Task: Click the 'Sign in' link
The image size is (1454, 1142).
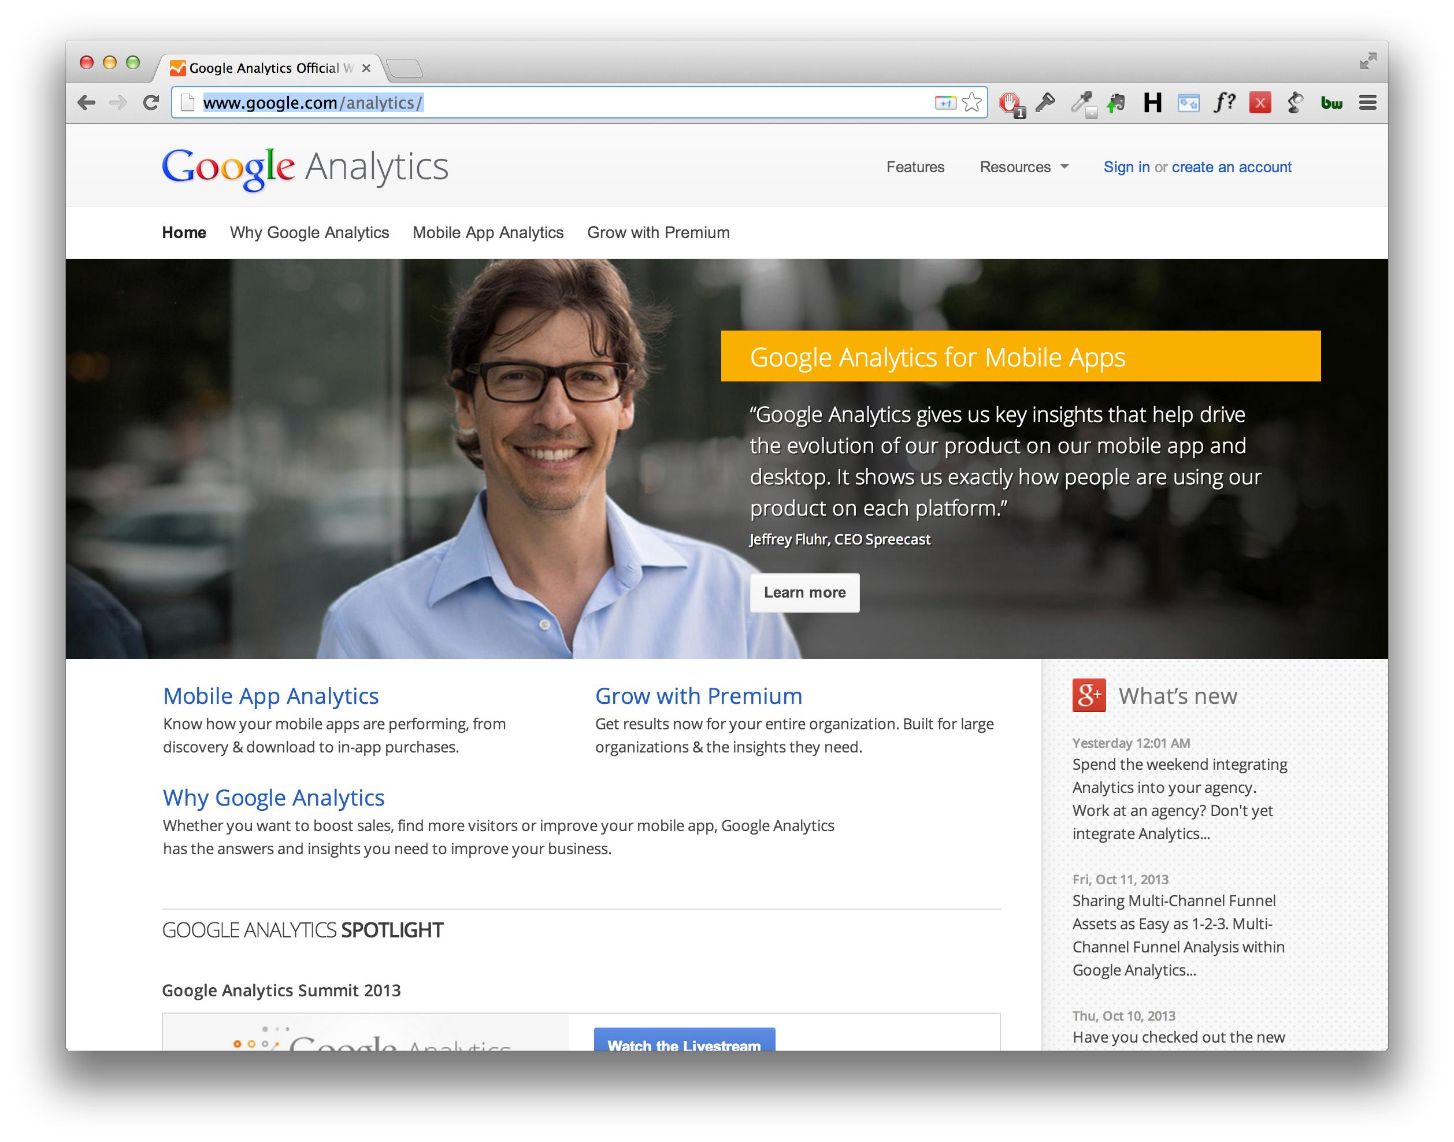Action: [x=1126, y=167]
